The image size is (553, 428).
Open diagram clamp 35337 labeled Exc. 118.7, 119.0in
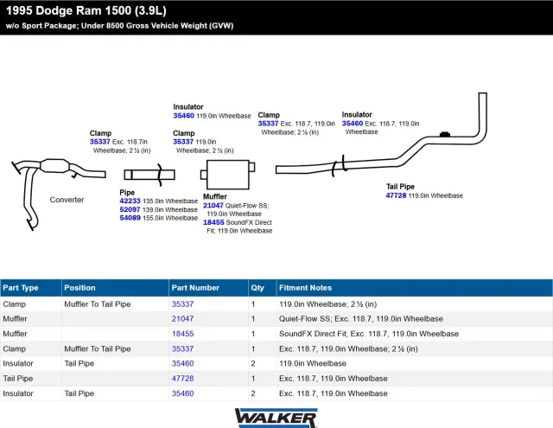268,124
